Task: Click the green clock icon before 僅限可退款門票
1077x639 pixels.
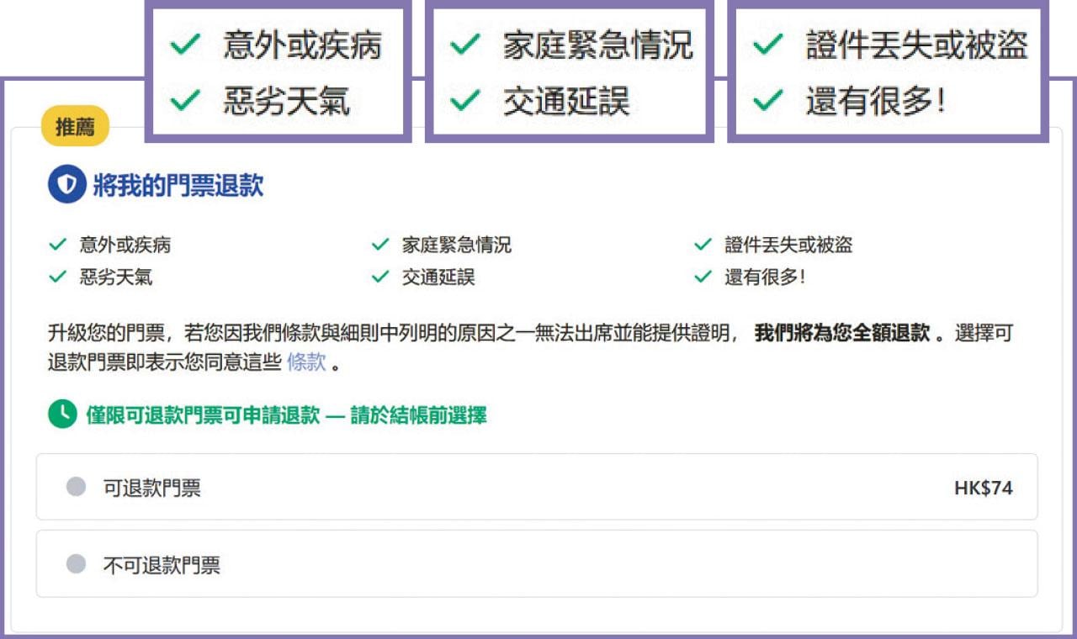Action: tap(63, 414)
